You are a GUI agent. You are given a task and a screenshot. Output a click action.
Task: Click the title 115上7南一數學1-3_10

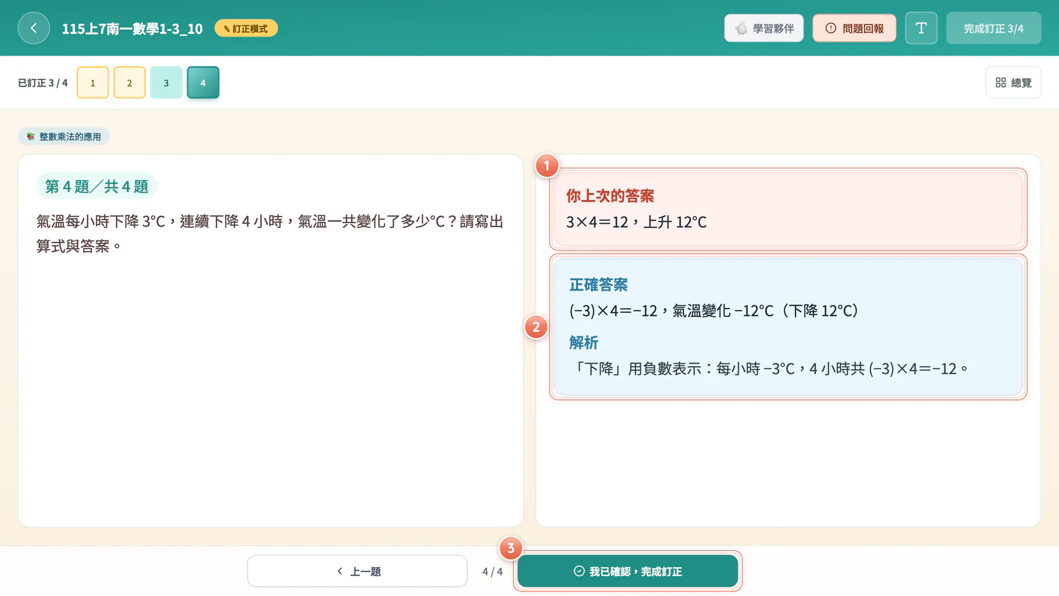click(132, 28)
